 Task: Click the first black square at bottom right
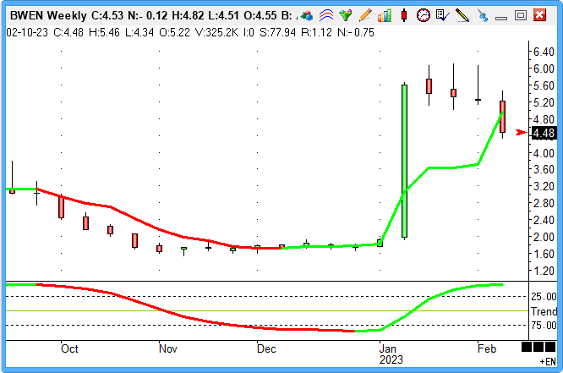click(x=527, y=347)
